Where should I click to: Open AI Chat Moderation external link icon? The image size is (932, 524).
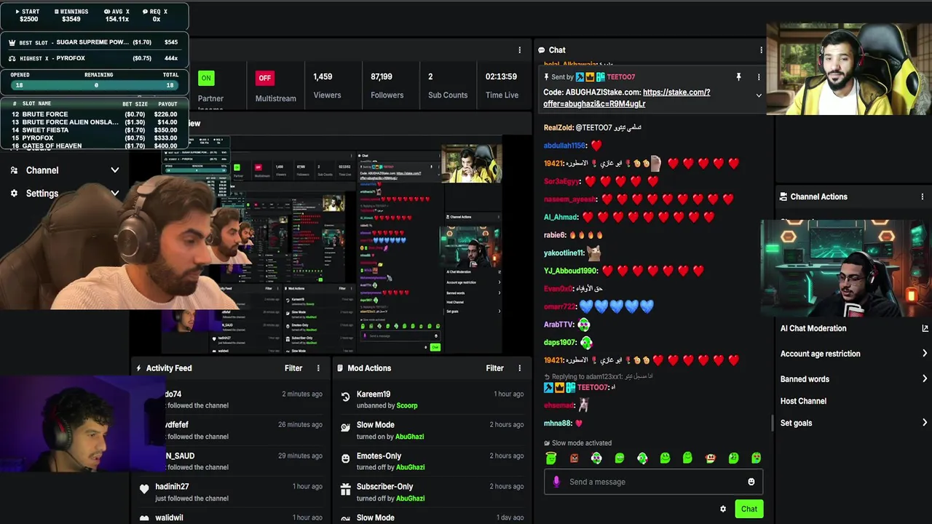pos(925,328)
